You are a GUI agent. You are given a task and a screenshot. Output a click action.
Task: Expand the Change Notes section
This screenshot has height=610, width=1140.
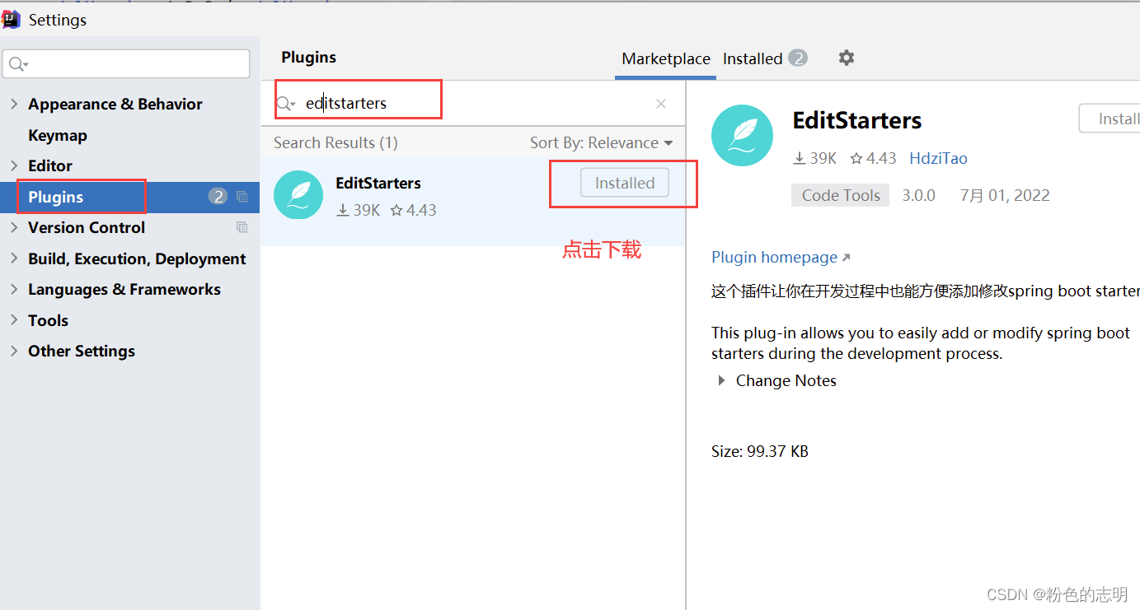coord(722,381)
